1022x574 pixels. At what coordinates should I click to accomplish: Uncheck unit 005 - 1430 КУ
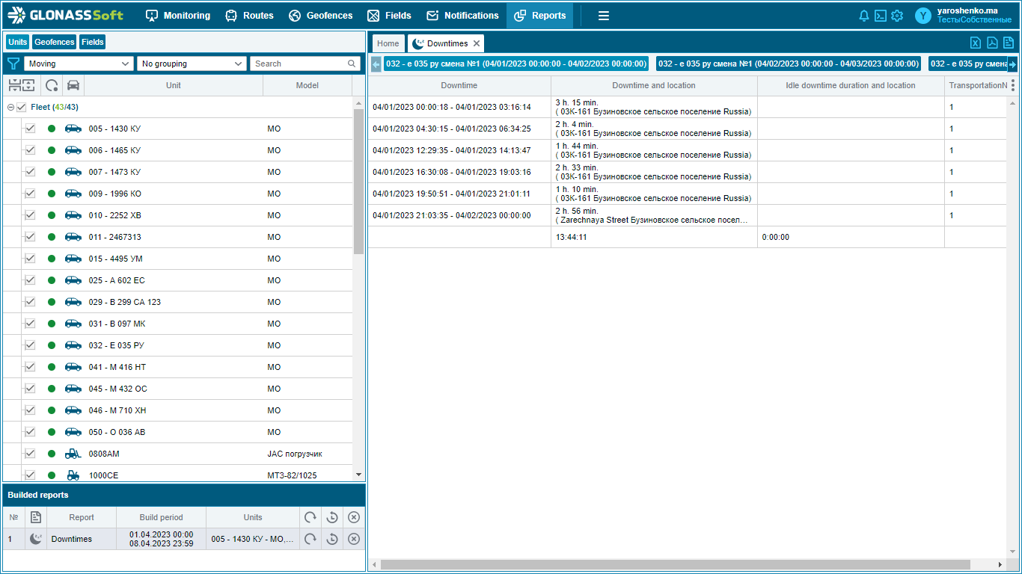30,129
